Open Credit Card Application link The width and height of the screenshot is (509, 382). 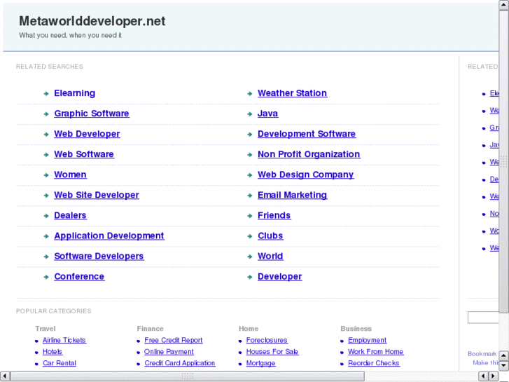pos(179,363)
